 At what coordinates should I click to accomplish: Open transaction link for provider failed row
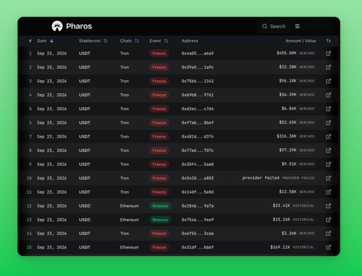pyautogui.click(x=328, y=178)
